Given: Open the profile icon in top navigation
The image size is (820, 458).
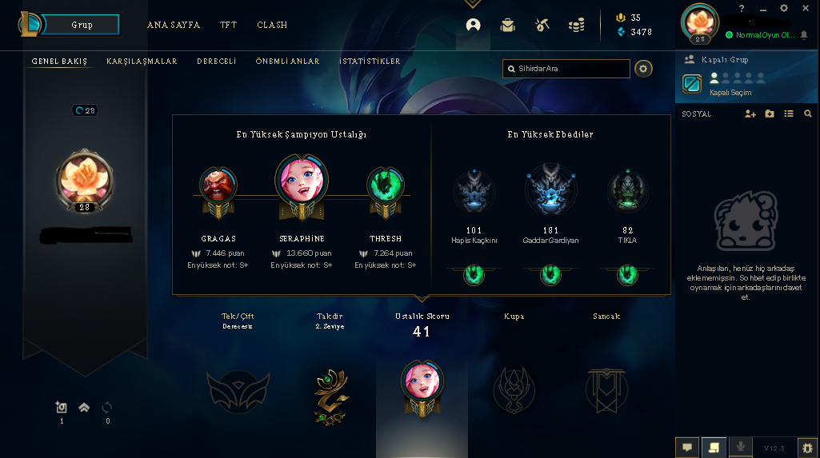Looking at the screenshot, I should tap(473, 25).
